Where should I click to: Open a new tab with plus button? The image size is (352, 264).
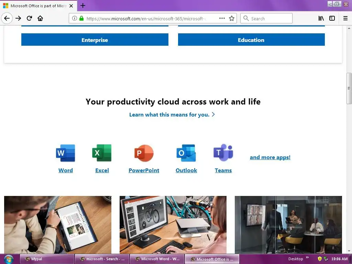82,5
